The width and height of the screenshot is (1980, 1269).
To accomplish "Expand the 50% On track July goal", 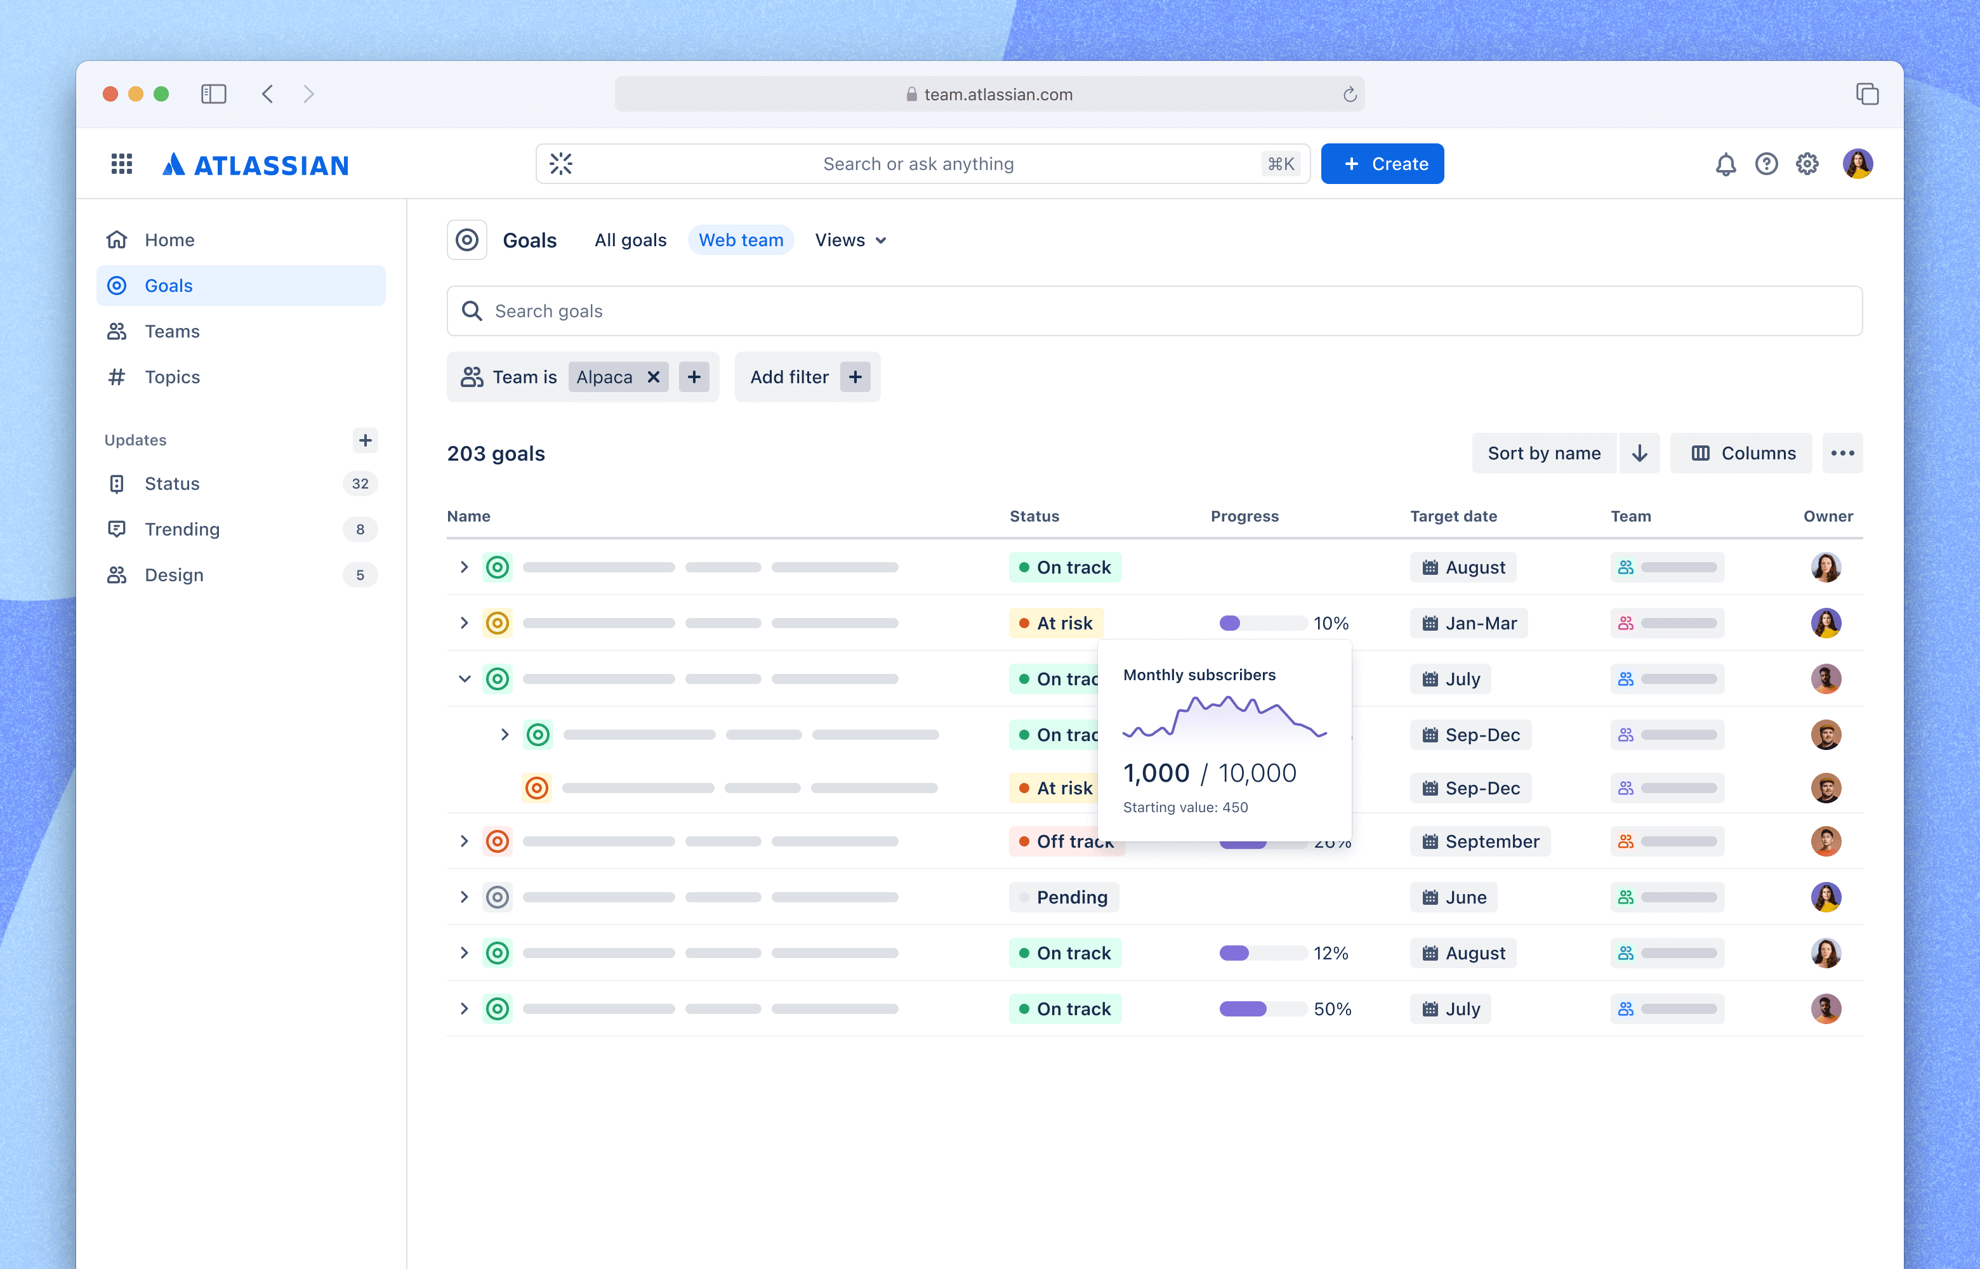I will coord(464,1009).
